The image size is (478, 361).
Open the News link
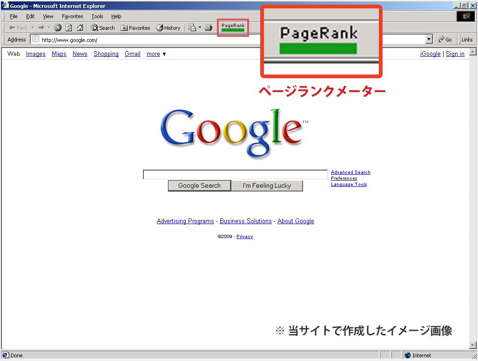point(80,54)
